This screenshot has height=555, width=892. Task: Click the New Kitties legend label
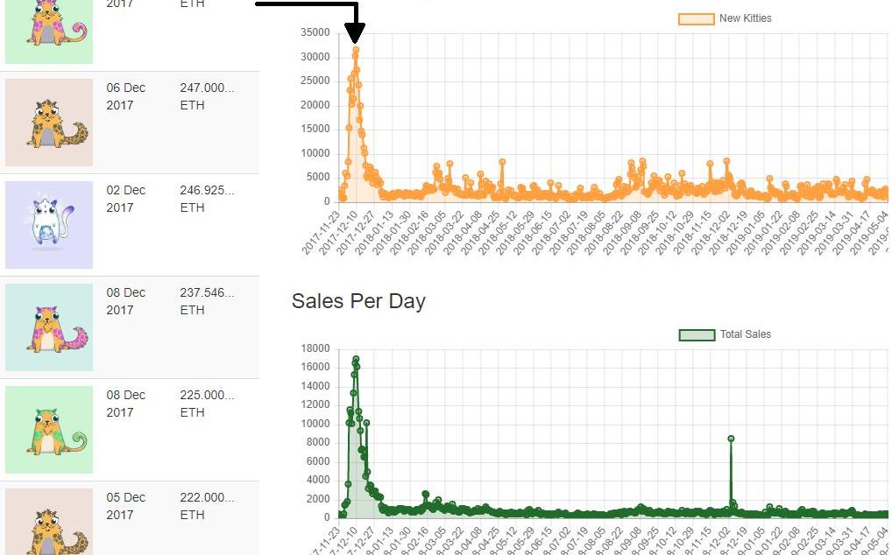pos(745,18)
